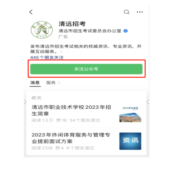The height and width of the screenshot is (171, 169).
Task: Switch to the 消息 tab
Action: pos(35,83)
